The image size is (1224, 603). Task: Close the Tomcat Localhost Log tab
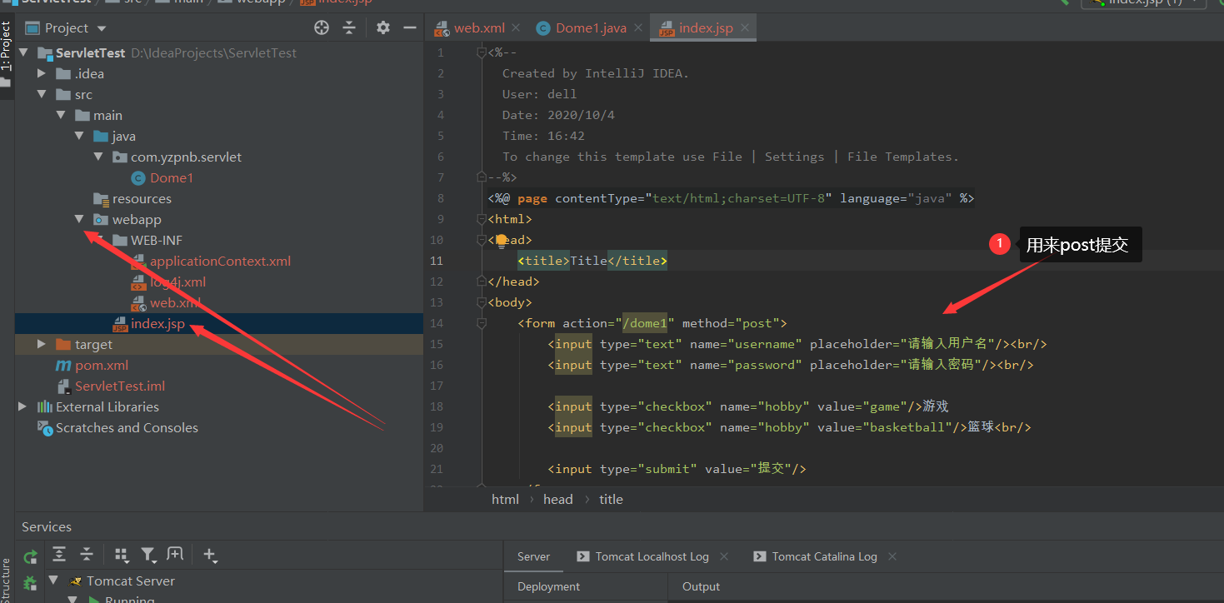pos(724,556)
